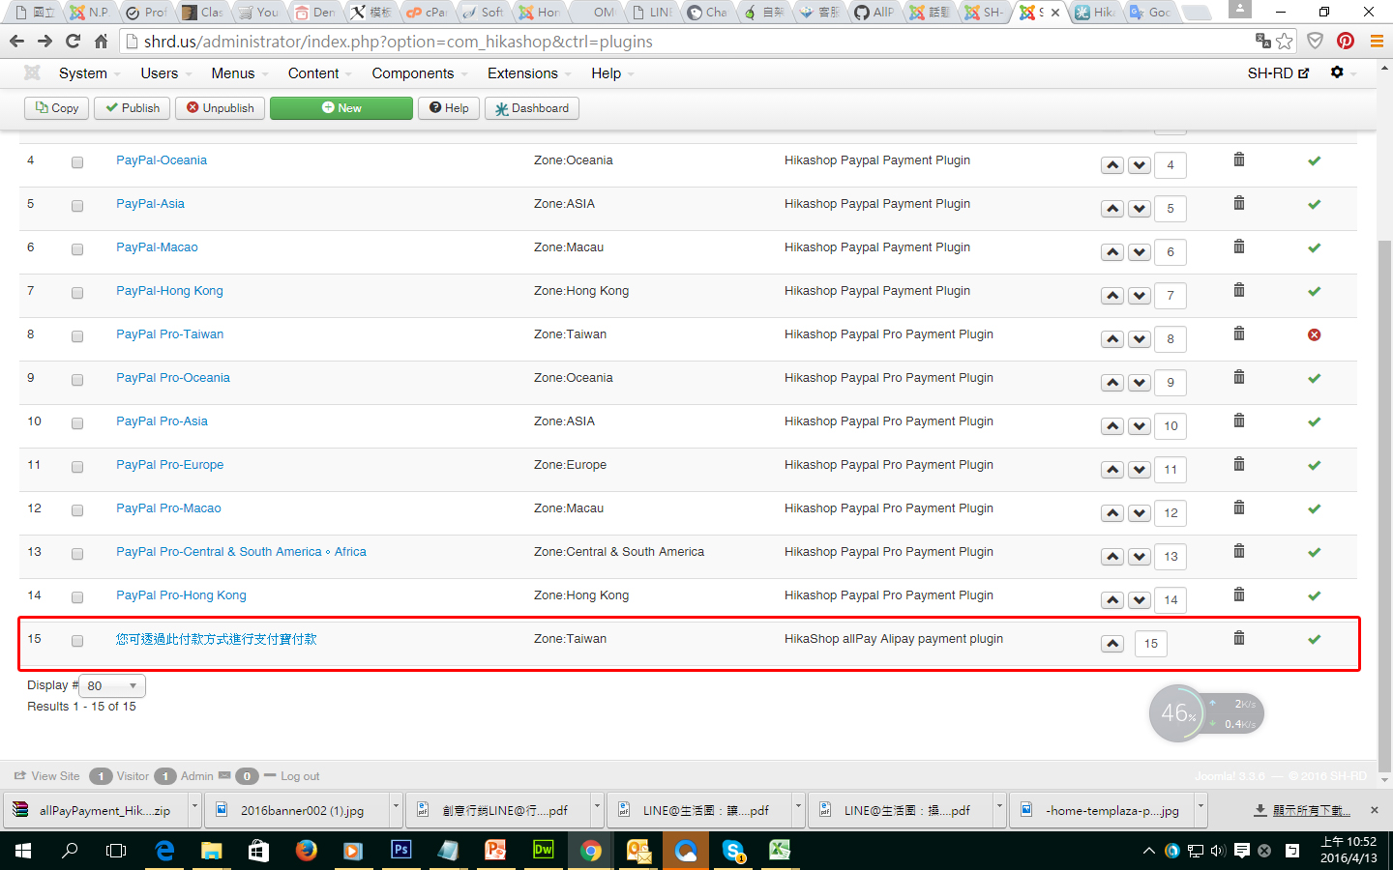Screen dimensions: 1393x870
Task: Click the Log out link
Action: coord(300,776)
